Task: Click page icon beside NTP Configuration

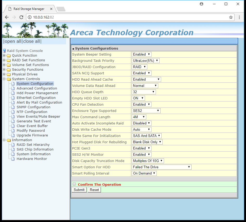Action: [x=13, y=112]
